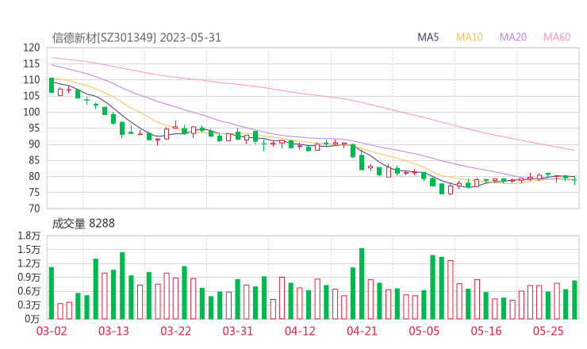Click the 100 price axis label
Image resolution: width=587 pixels, height=349 pixels.
point(32,112)
